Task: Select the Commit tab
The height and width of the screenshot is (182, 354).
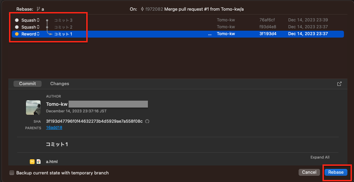Action: click(x=27, y=84)
